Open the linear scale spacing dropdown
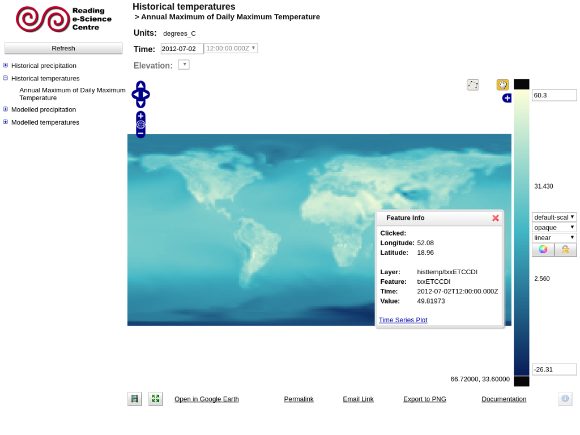Screen dimensions: 580x435 [x=554, y=237]
